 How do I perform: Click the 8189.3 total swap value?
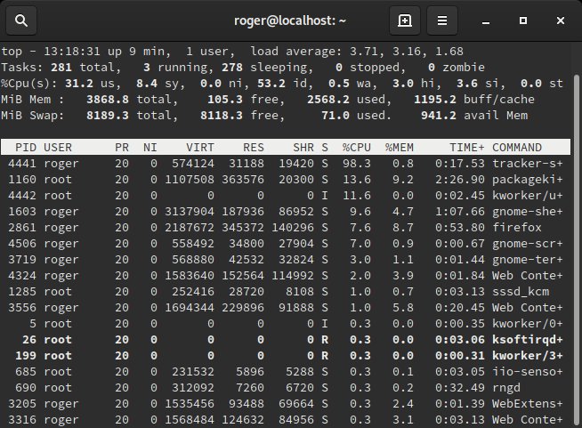tap(108, 116)
